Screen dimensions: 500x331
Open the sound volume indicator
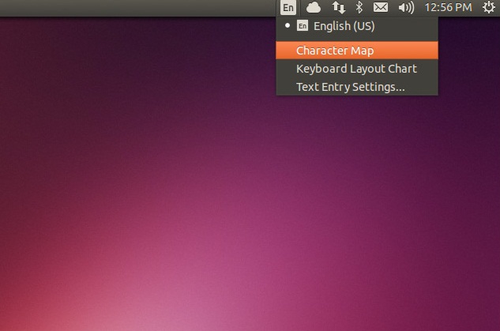pos(406,7)
